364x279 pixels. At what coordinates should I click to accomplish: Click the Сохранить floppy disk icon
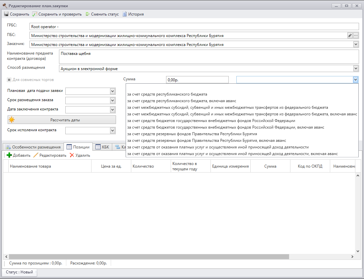coord(6,14)
